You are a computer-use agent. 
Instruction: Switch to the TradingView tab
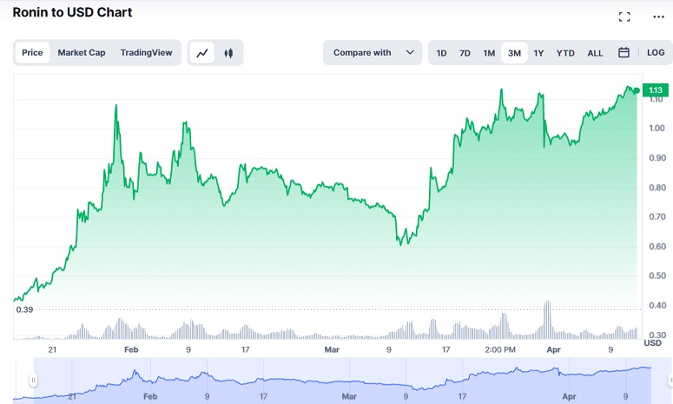[146, 52]
